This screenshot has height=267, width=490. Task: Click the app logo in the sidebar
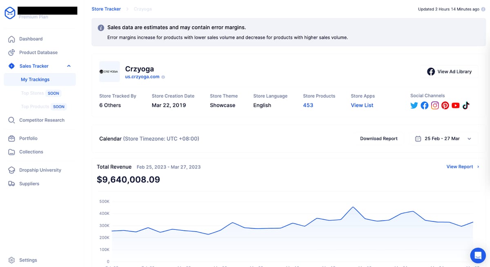point(10,13)
